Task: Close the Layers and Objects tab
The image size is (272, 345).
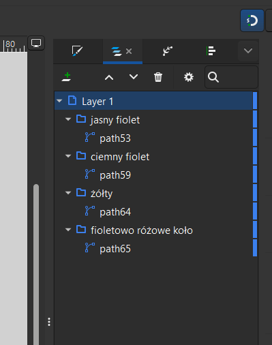Action: pyautogui.click(x=129, y=51)
